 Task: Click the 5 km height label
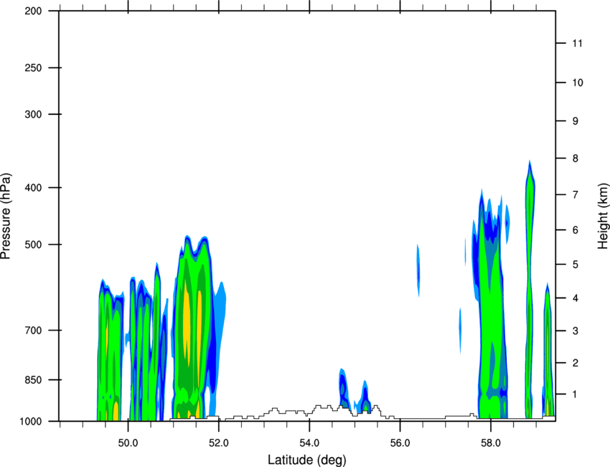(576, 264)
